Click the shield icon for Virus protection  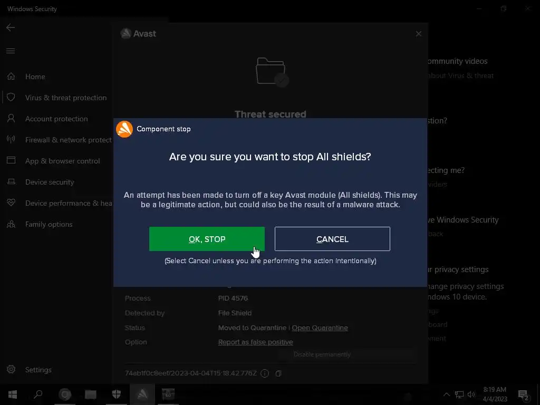11,97
